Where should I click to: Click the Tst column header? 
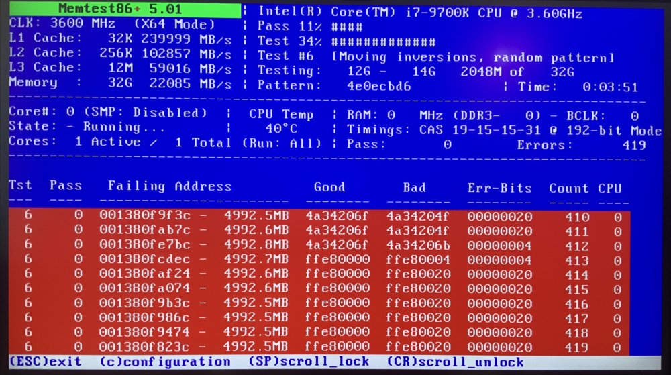(x=21, y=184)
